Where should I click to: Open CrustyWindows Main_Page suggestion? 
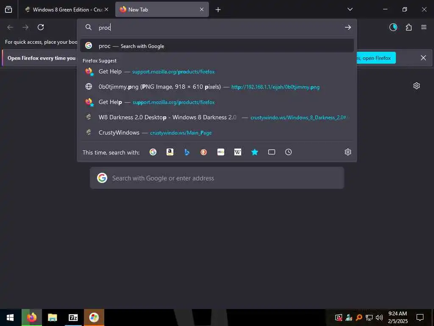click(x=217, y=132)
